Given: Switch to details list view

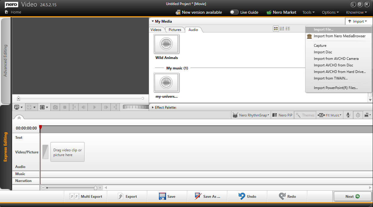Looking at the screenshot, I should [288, 29].
